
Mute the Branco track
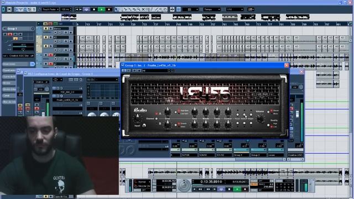tap(46, 29)
